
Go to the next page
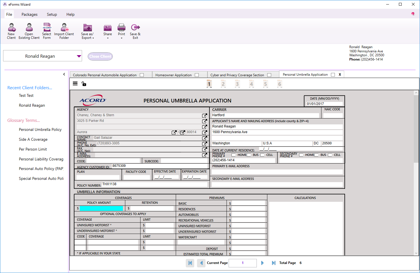(262, 263)
